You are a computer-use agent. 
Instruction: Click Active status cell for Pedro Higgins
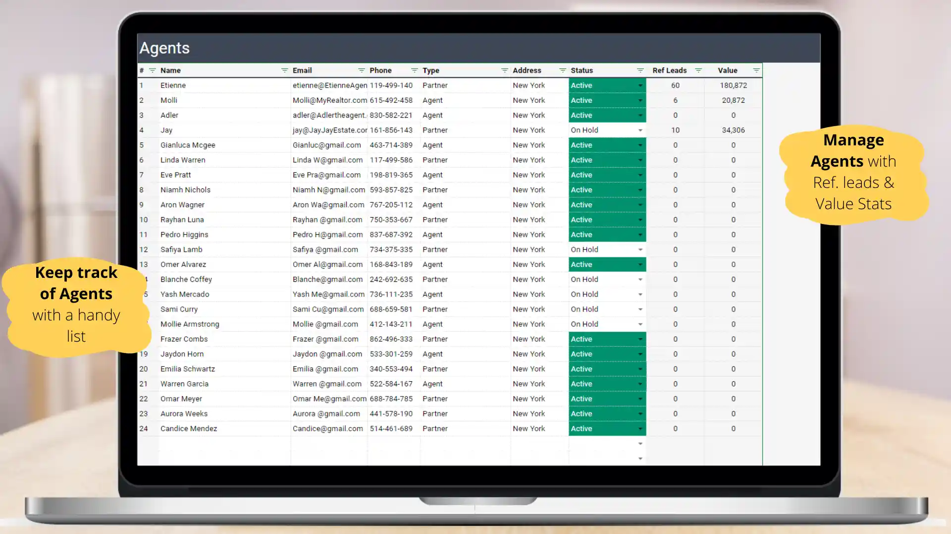pyautogui.click(x=607, y=235)
